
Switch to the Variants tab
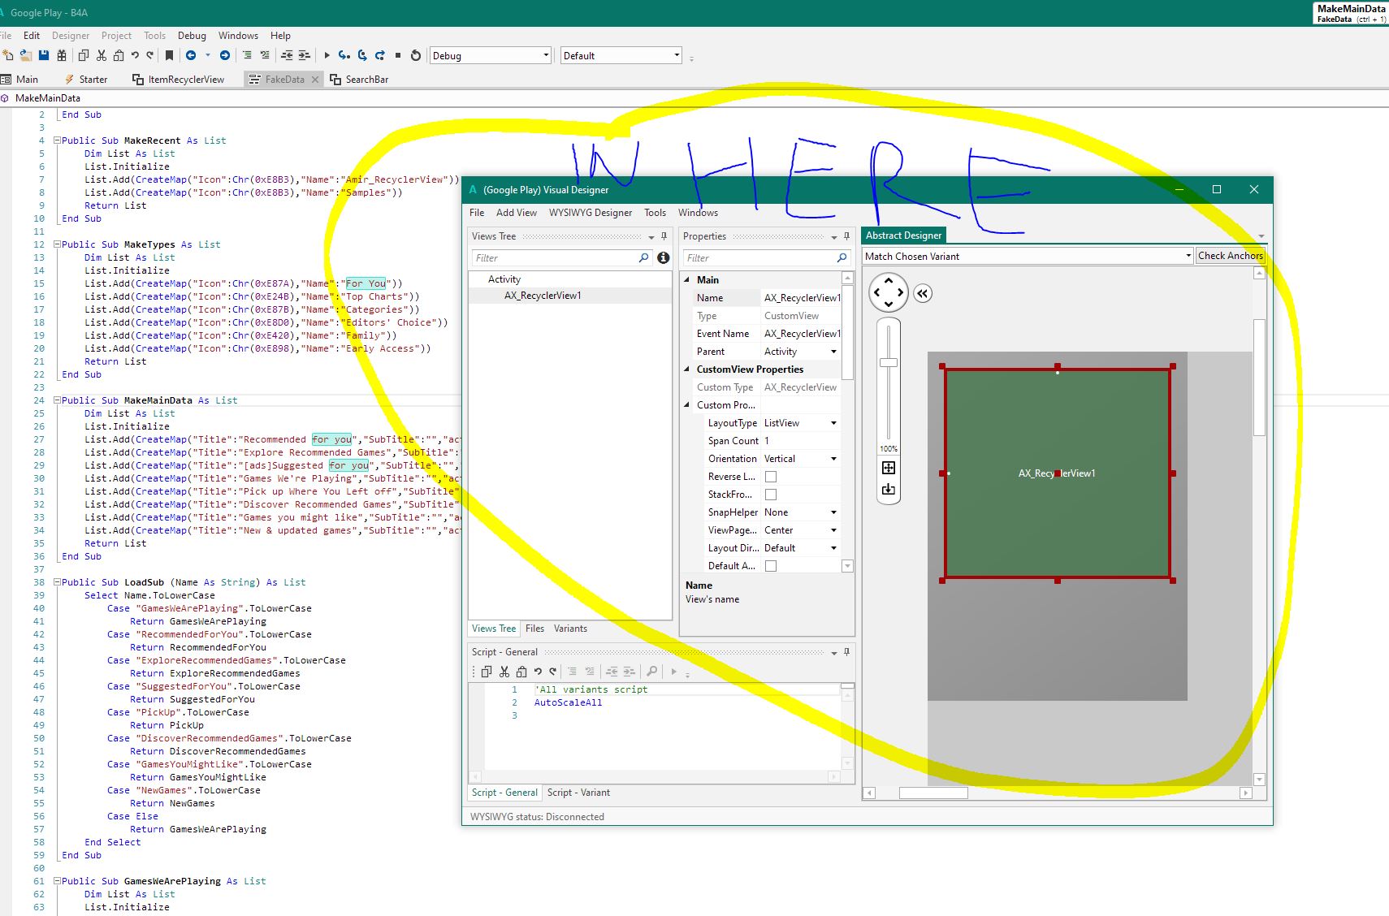(x=570, y=629)
